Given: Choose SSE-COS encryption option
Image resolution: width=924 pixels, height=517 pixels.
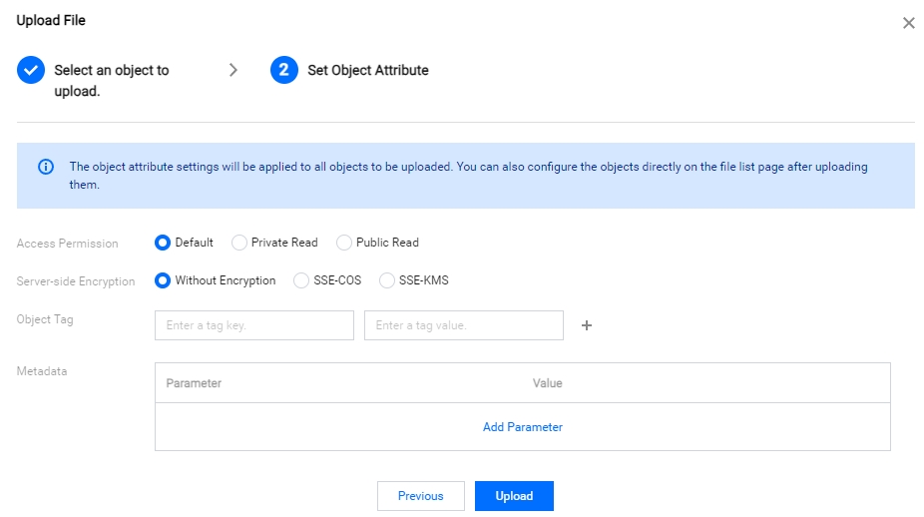Looking at the screenshot, I should (x=301, y=280).
